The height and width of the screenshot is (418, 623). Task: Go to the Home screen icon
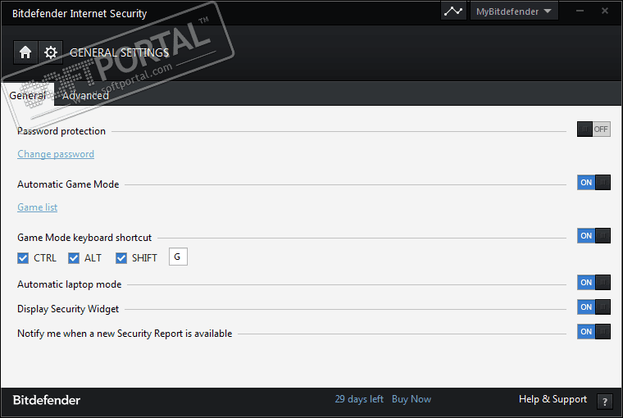pos(25,52)
